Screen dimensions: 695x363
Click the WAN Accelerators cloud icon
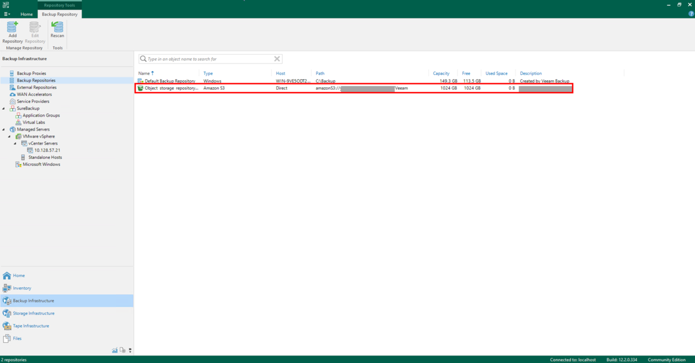12,94
